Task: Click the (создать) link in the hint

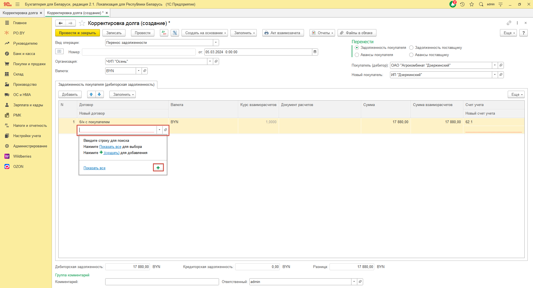Action: [x=111, y=153]
